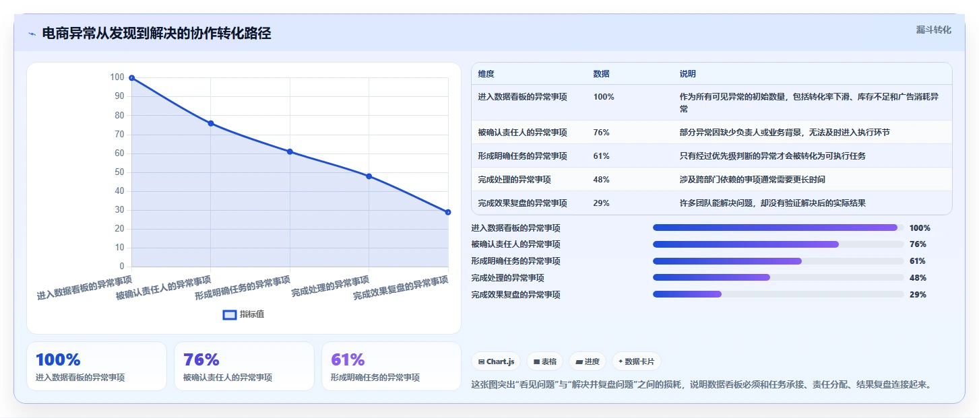Click the 说明 column header

(688, 73)
